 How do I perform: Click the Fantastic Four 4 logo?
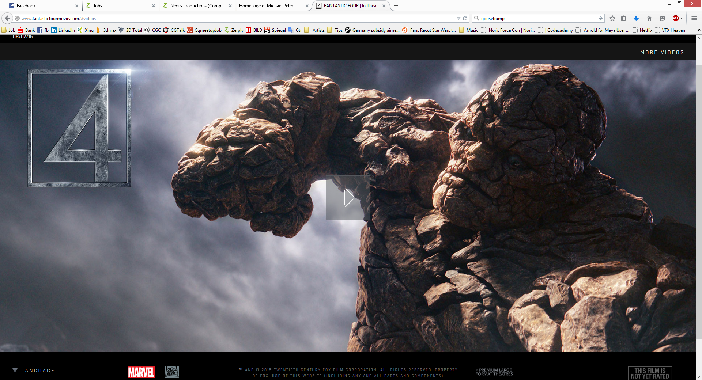[x=79, y=128]
